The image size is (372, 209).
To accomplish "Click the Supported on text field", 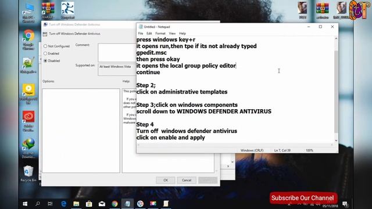I will [117, 70].
